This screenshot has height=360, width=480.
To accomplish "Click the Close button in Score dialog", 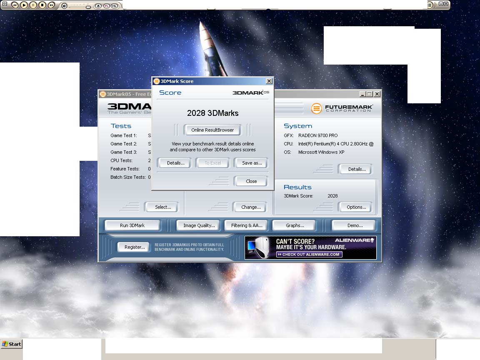I will coord(251,181).
